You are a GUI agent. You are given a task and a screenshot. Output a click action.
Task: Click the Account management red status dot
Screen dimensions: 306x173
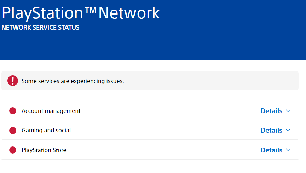(x=13, y=111)
